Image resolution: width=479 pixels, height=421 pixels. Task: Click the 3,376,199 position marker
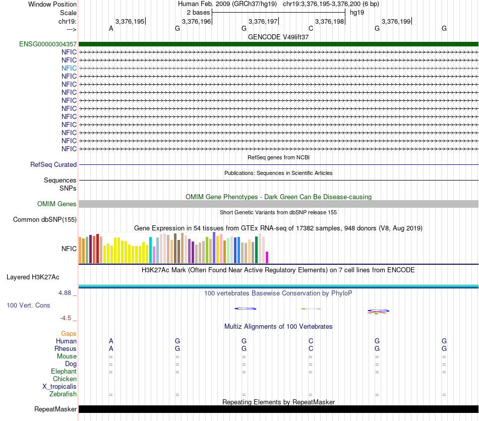click(x=396, y=21)
